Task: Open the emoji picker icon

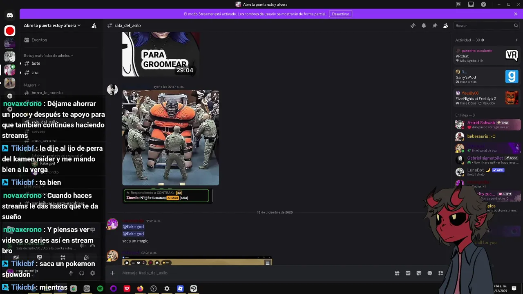Action: coord(430,273)
